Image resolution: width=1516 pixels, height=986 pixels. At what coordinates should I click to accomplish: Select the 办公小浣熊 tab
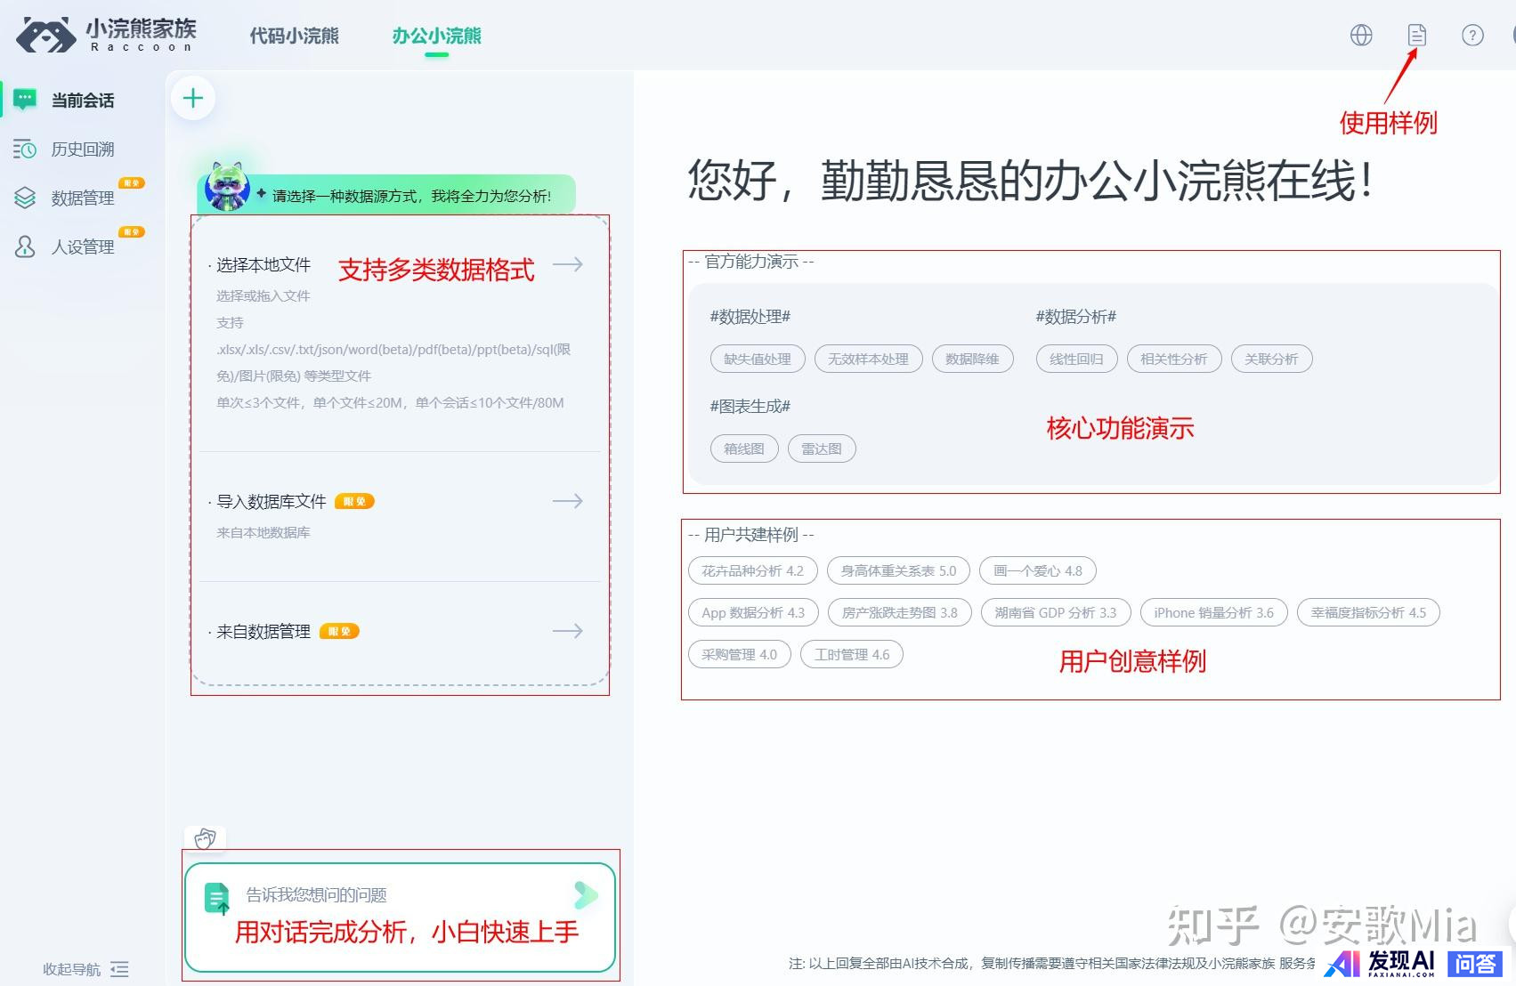436,36
